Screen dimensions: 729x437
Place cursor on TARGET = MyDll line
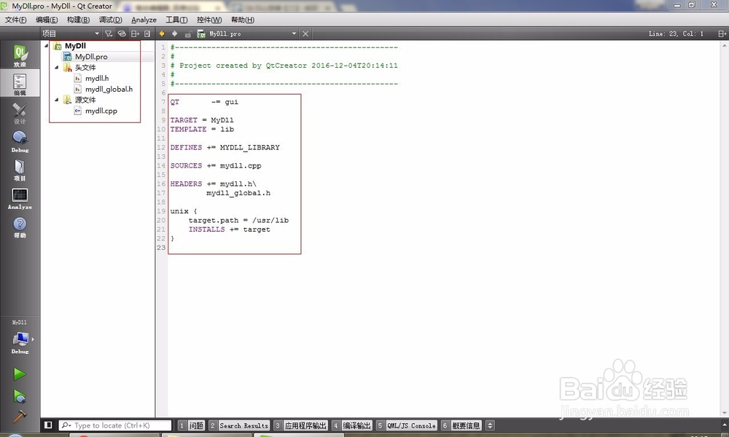[x=202, y=120]
